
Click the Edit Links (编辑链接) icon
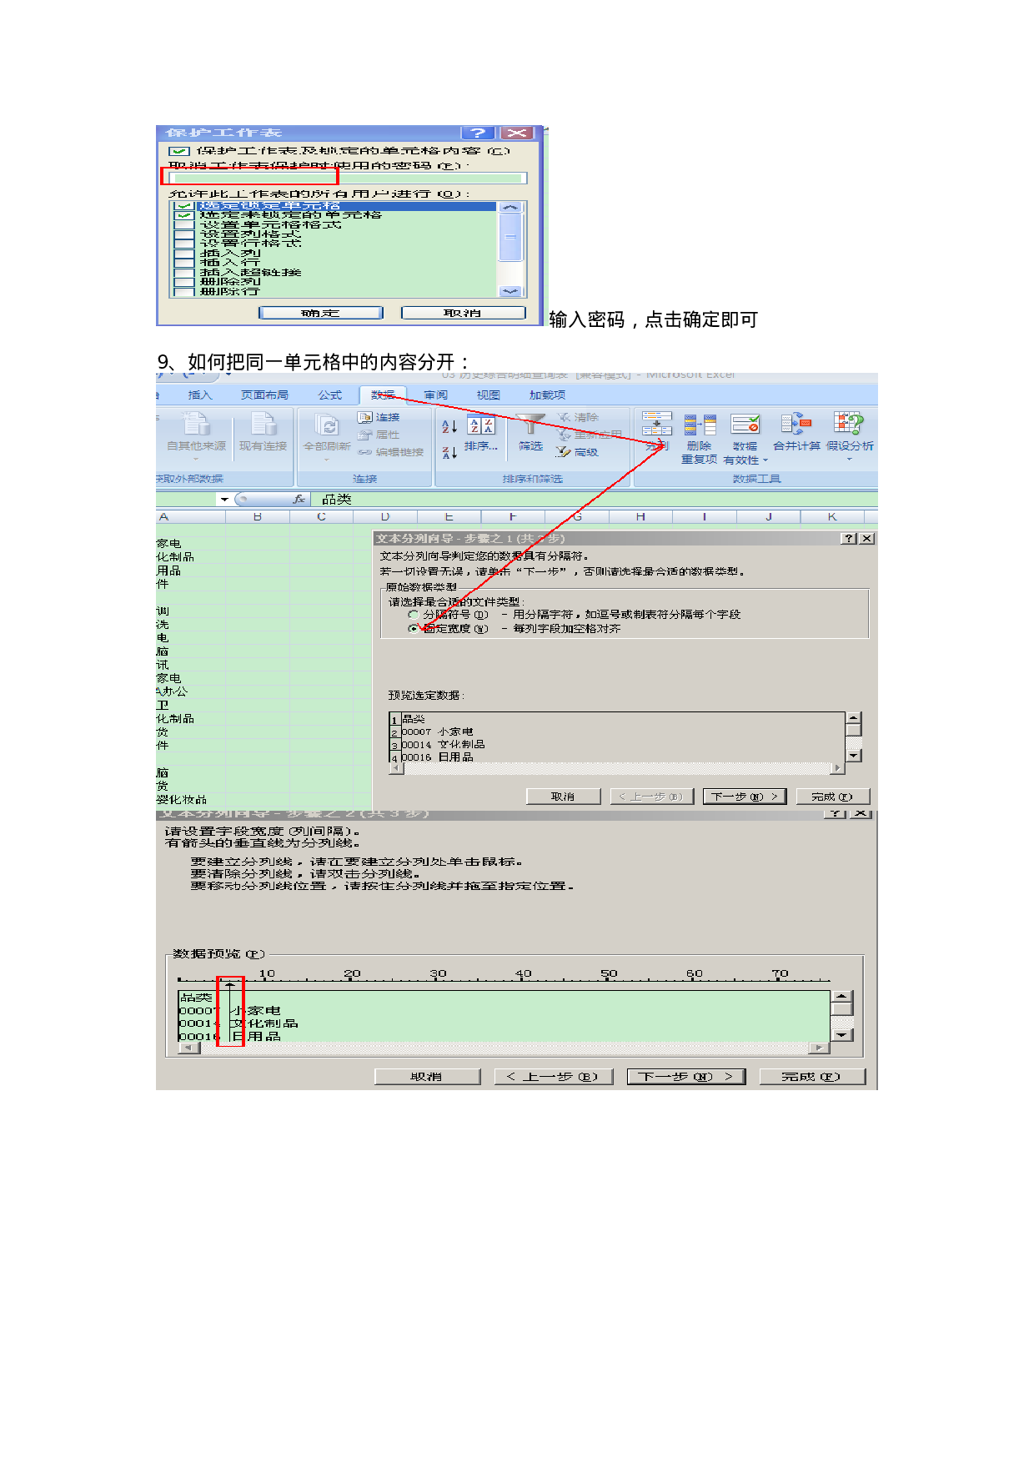(365, 452)
